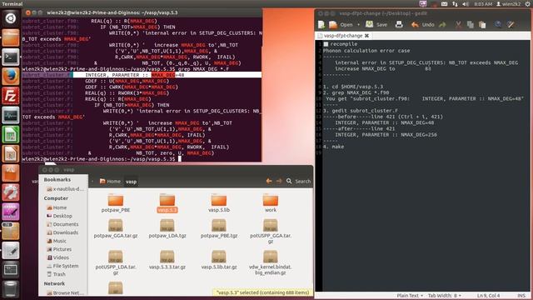
Task: Select the x-nautilus-d... bookmark
Action: [65, 189]
